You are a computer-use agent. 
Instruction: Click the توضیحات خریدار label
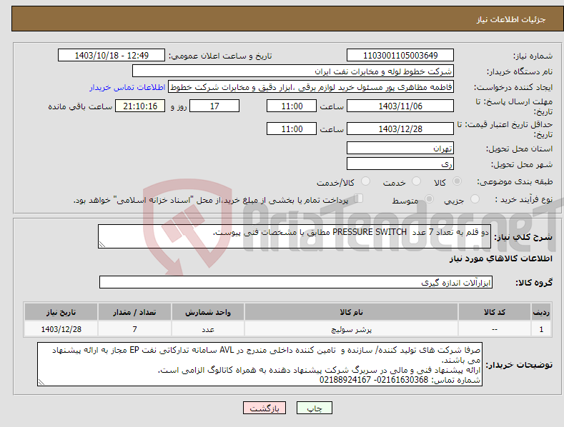519,365
